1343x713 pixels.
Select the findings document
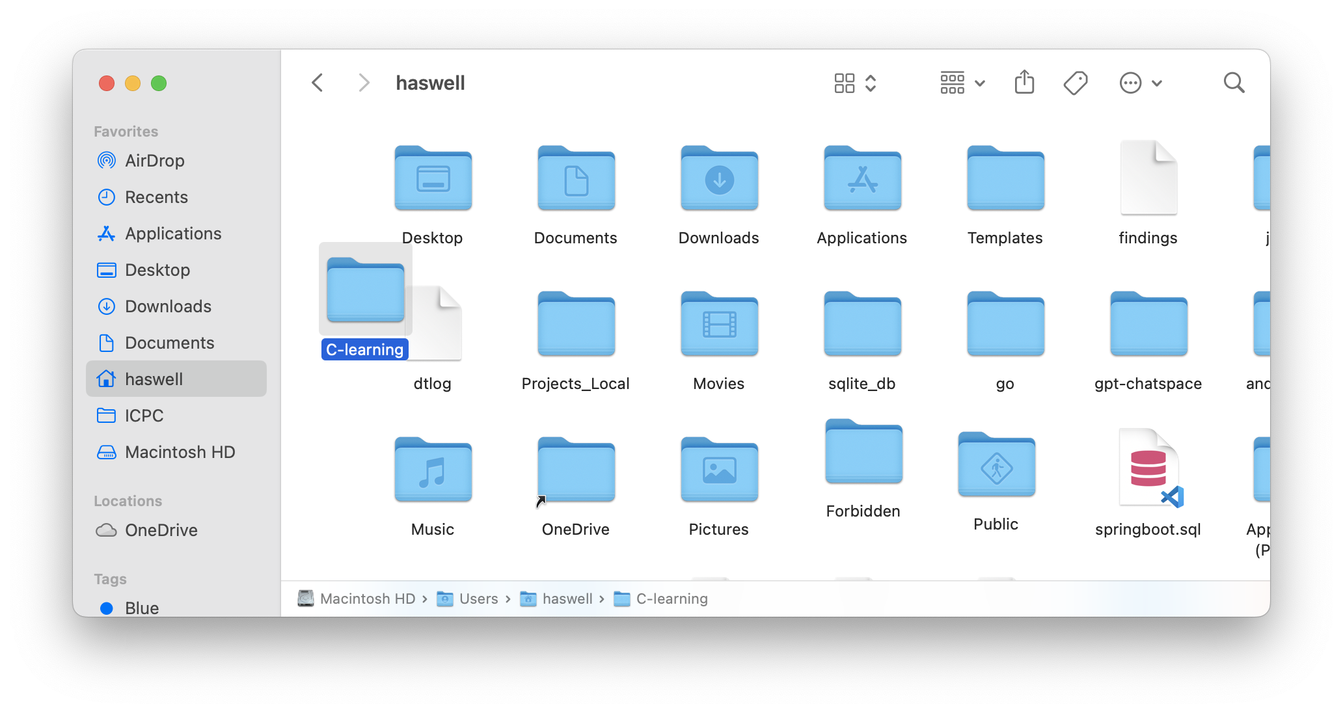tap(1148, 179)
